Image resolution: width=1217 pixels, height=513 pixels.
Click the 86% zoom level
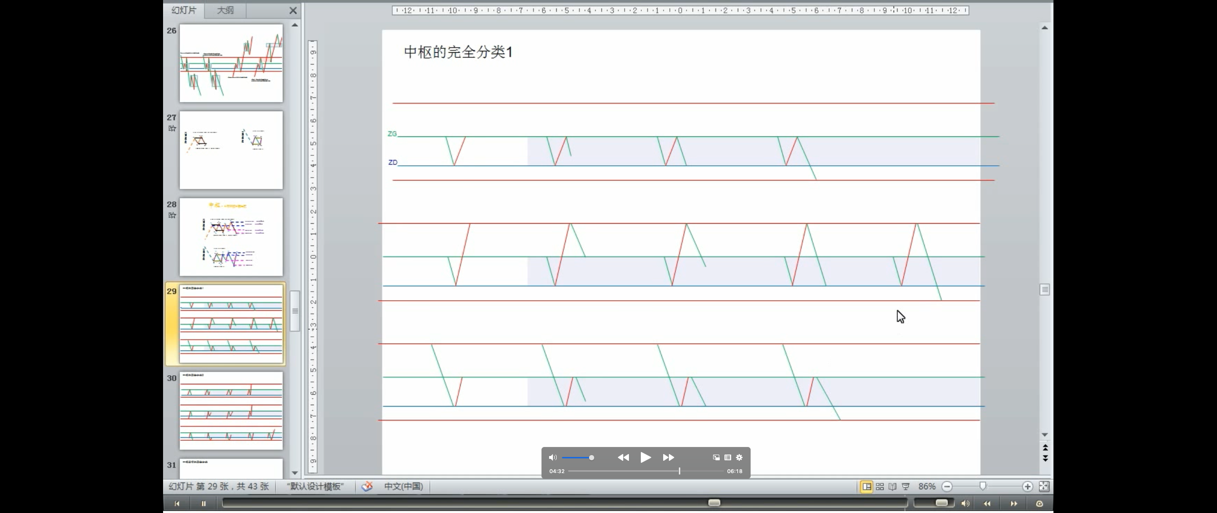coord(927,486)
